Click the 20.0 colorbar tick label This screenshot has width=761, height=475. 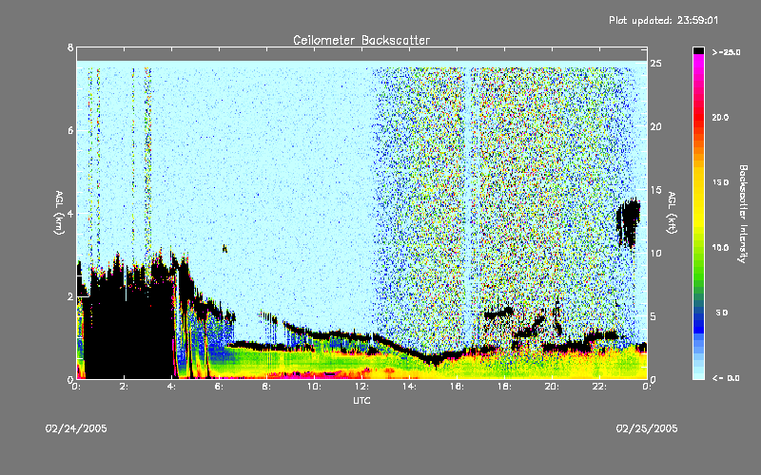(x=720, y=117)
